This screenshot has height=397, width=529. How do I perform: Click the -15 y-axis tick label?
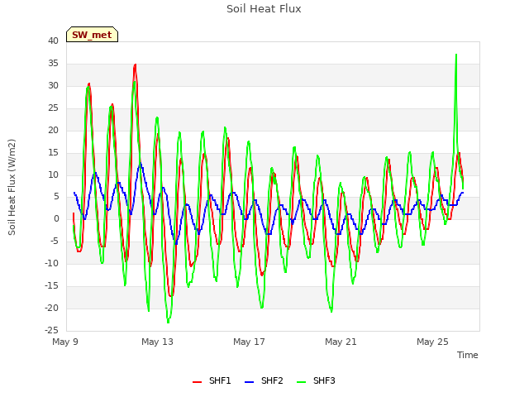tap(51, 285)
